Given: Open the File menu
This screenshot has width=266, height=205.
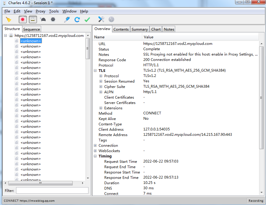Looking at the screenshot, I should click(x=7, y=11).
